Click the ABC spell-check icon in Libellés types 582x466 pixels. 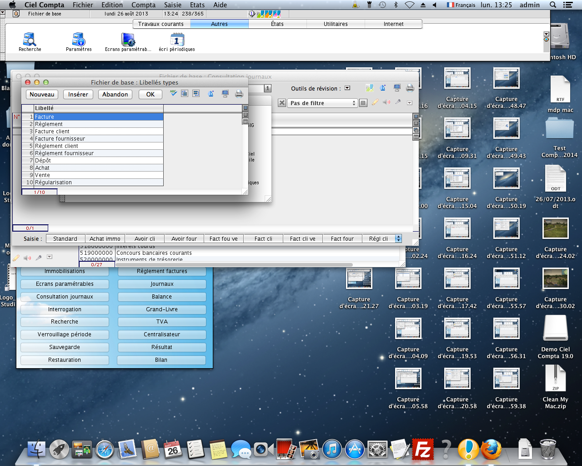coord(173,93)
